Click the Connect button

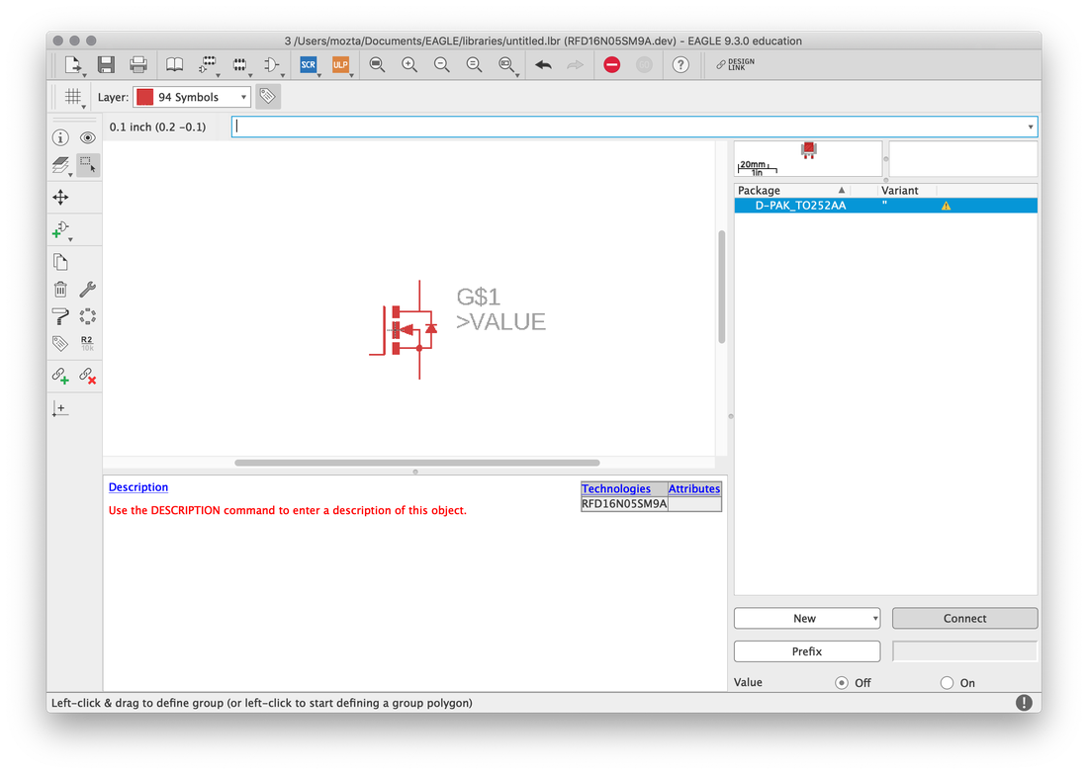(x=964, y=619)
